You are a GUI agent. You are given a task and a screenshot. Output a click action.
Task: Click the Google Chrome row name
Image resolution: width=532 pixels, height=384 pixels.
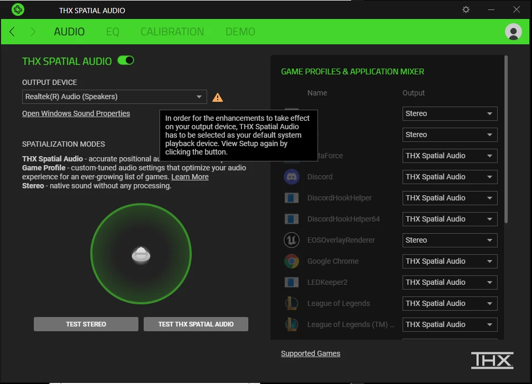[333, 261]
